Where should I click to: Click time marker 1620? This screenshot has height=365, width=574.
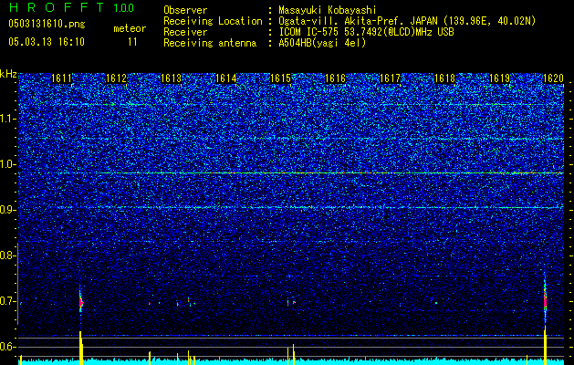554,78
